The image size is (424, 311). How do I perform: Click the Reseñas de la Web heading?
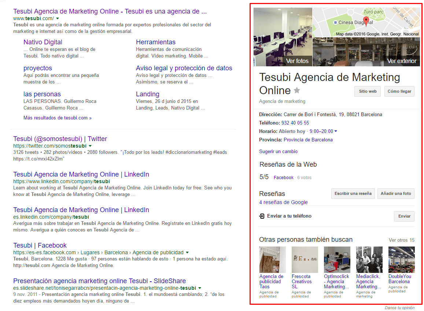pos(288,164)
